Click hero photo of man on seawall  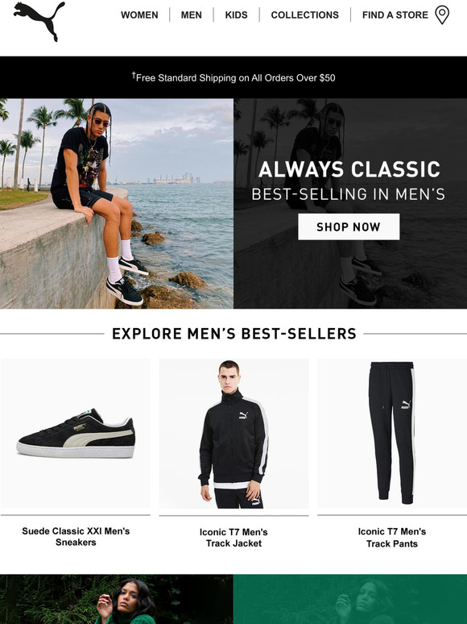tap(117, 203)
